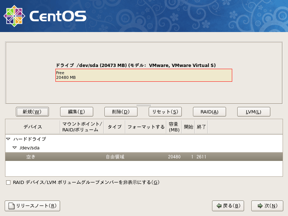Click the green back arrow icon

coord(219,206)
